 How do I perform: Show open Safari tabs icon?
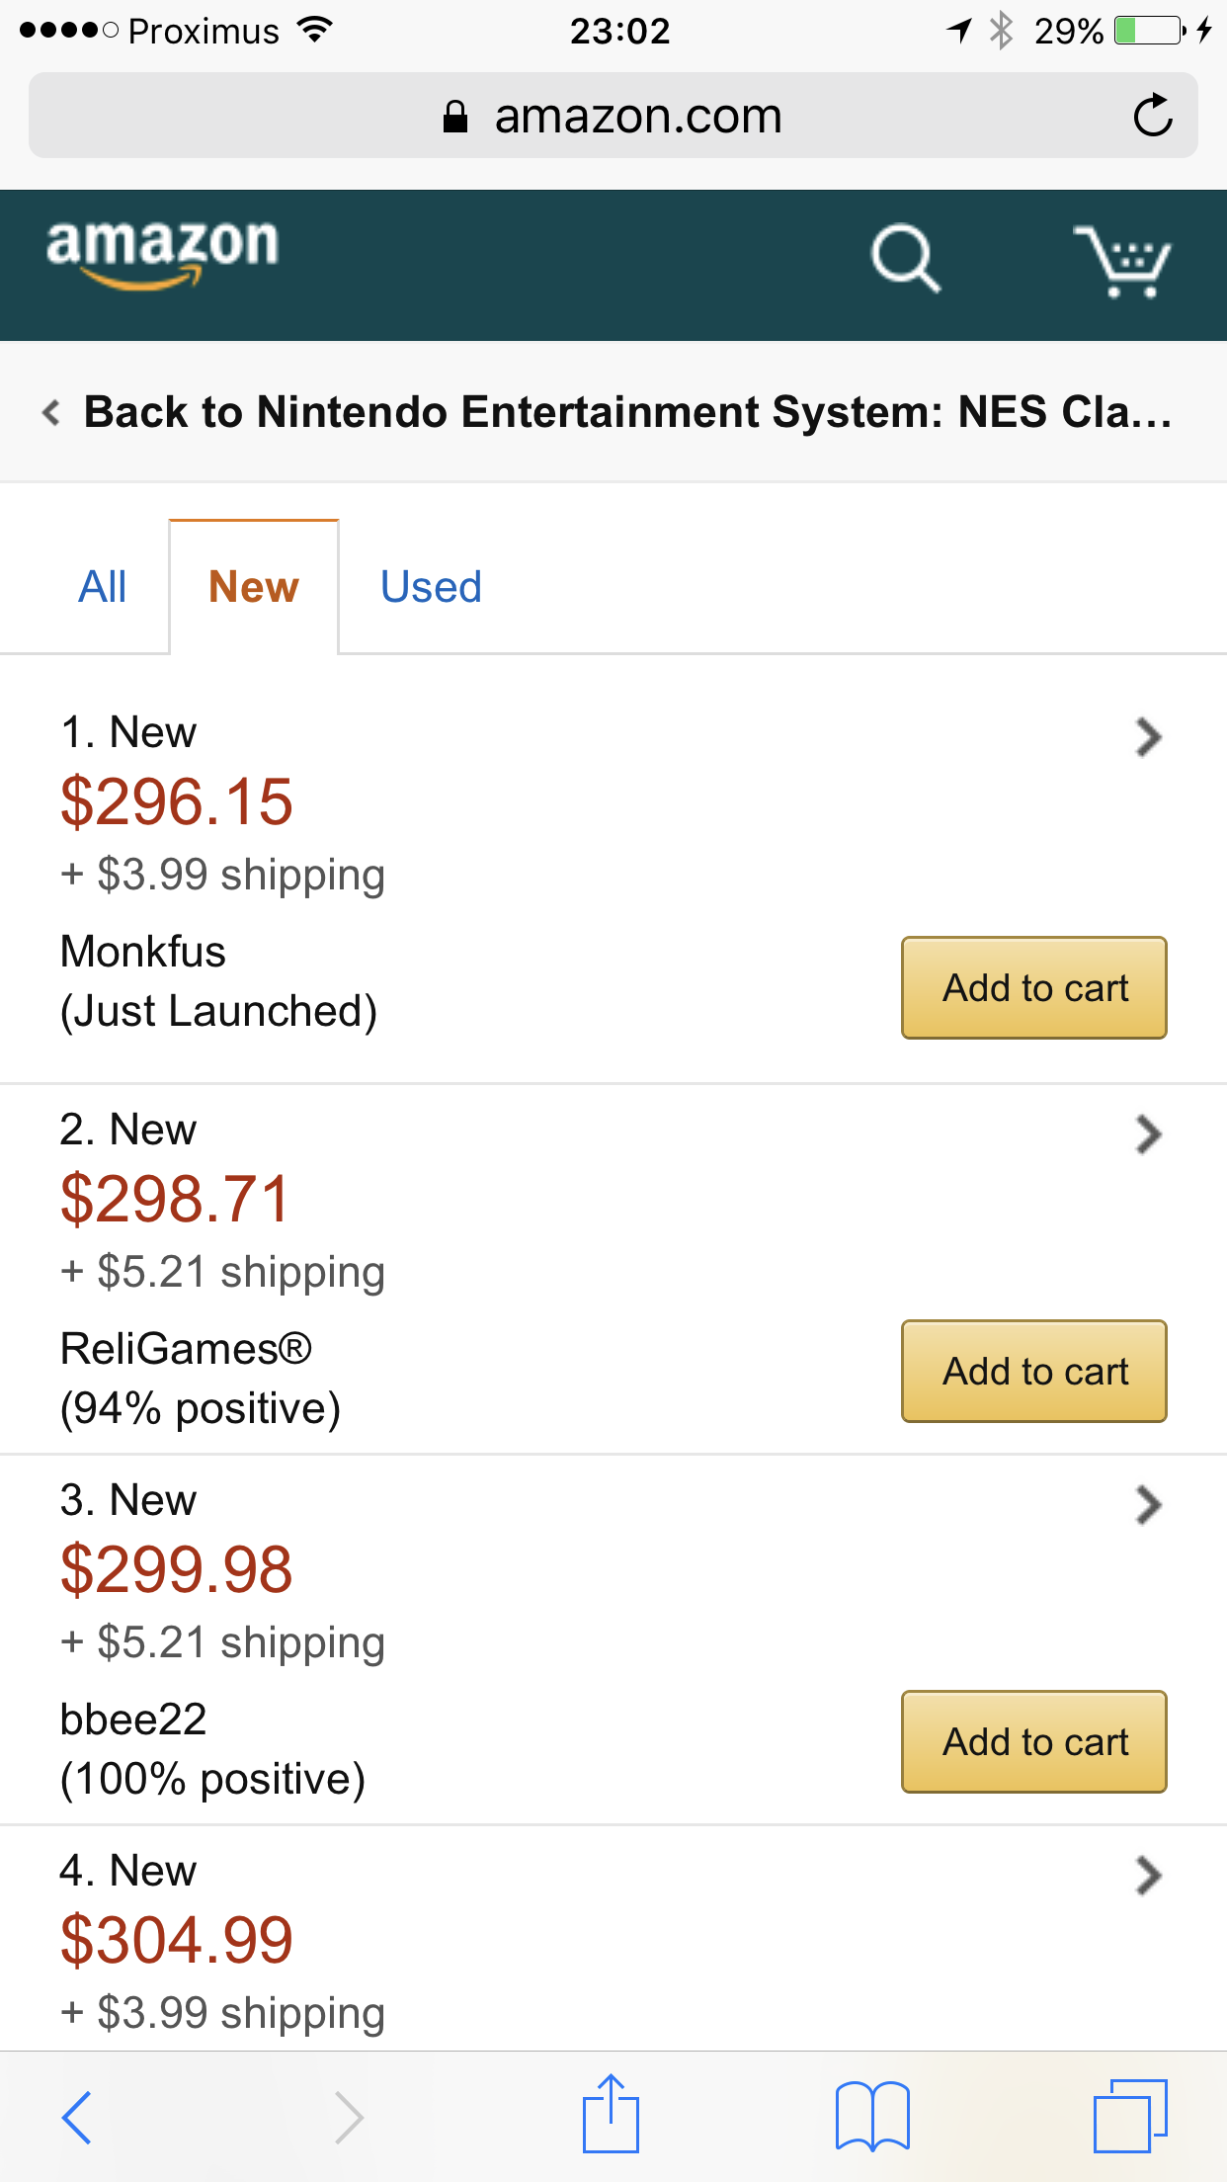pyautogui.click(x=1130, y=2116)
